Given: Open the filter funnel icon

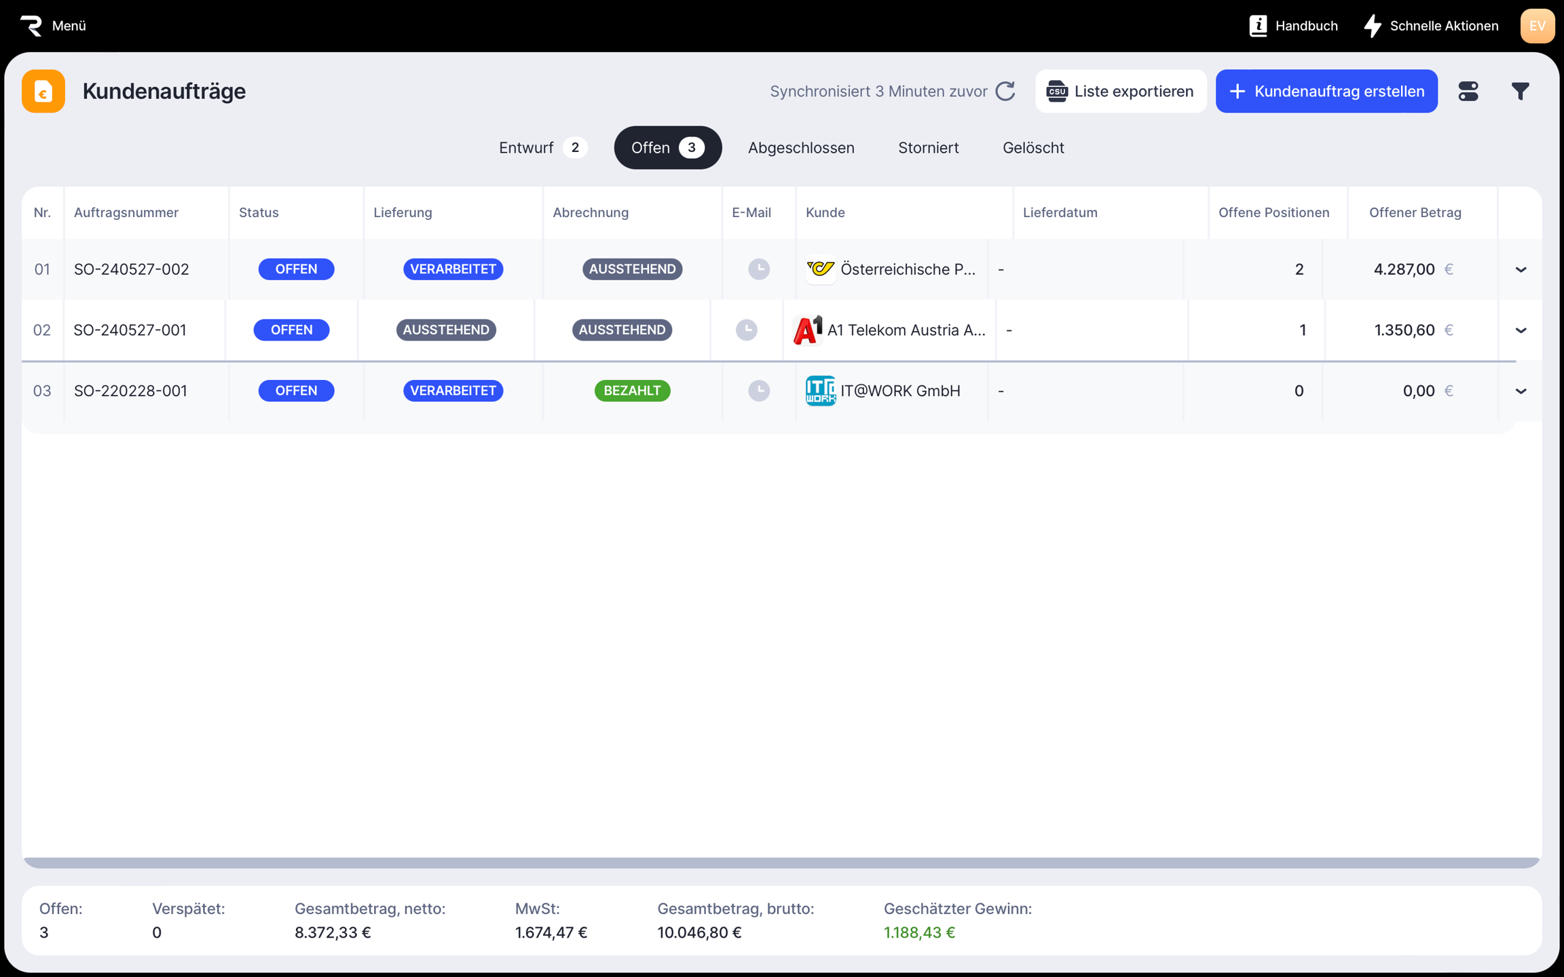Looking at the screenshot, I should 1520,91.
